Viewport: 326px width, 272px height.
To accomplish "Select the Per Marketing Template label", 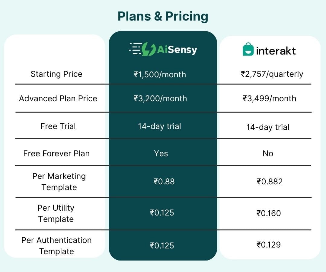I will (59, 182).
